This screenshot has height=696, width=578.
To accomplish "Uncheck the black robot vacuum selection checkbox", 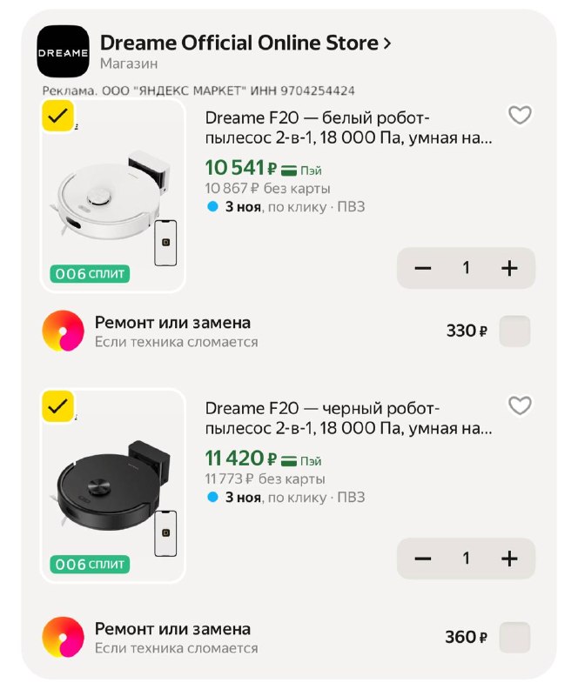I will coord(57,406).
